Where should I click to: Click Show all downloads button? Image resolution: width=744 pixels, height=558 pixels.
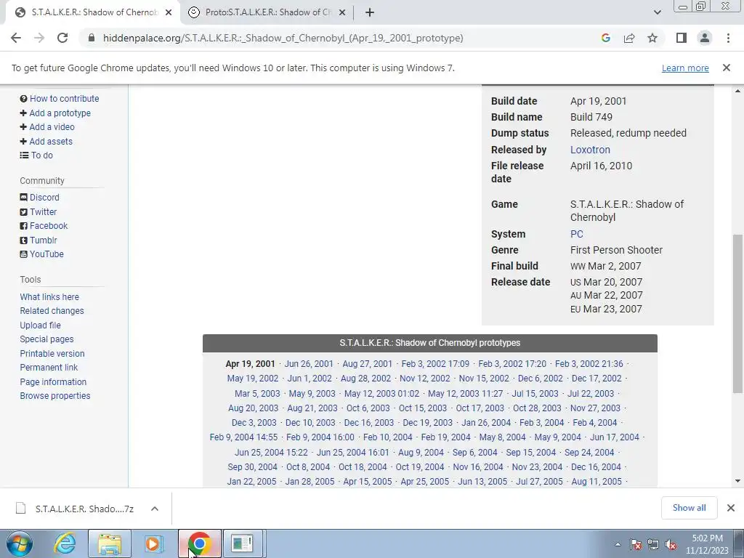coord(689,508)
